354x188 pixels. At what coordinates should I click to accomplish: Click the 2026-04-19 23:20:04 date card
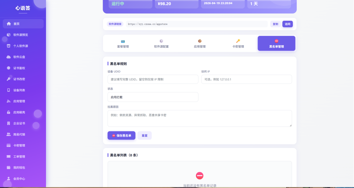pyautogui.click(x=223, y=4)
